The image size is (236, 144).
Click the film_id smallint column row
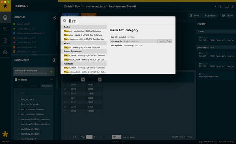[141, 37]
